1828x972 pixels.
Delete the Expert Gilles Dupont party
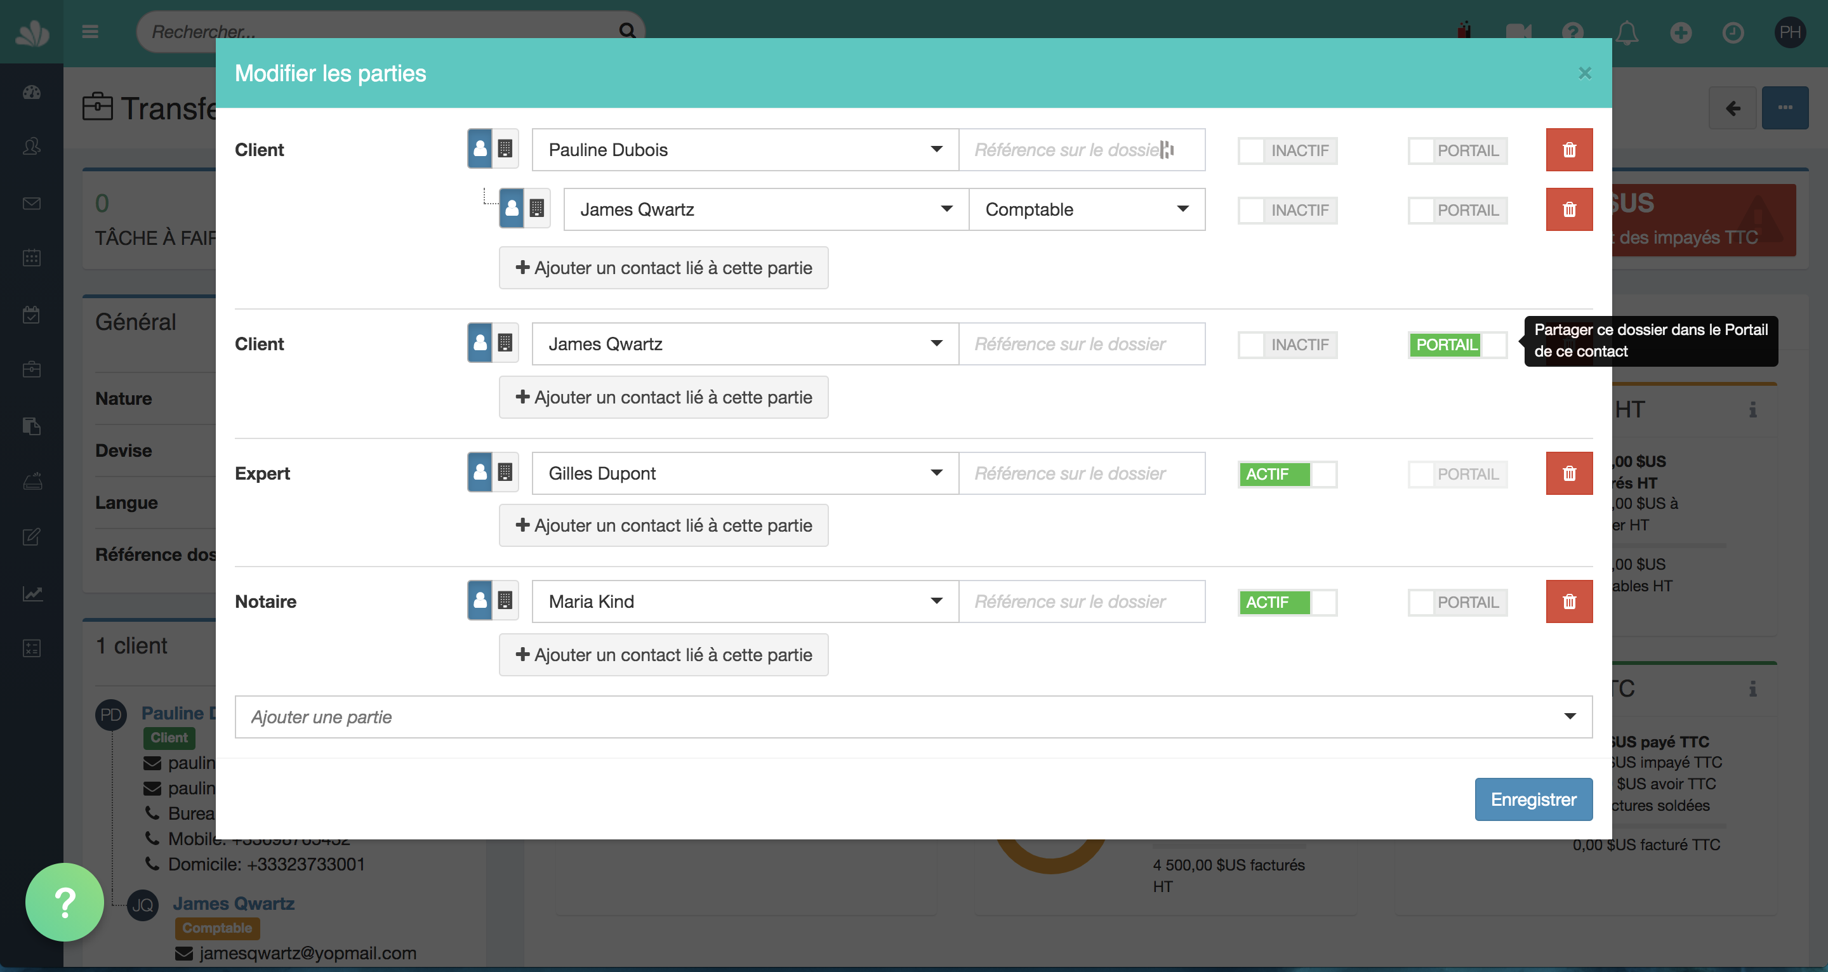pyautogui.click(x=1569, y=473)
